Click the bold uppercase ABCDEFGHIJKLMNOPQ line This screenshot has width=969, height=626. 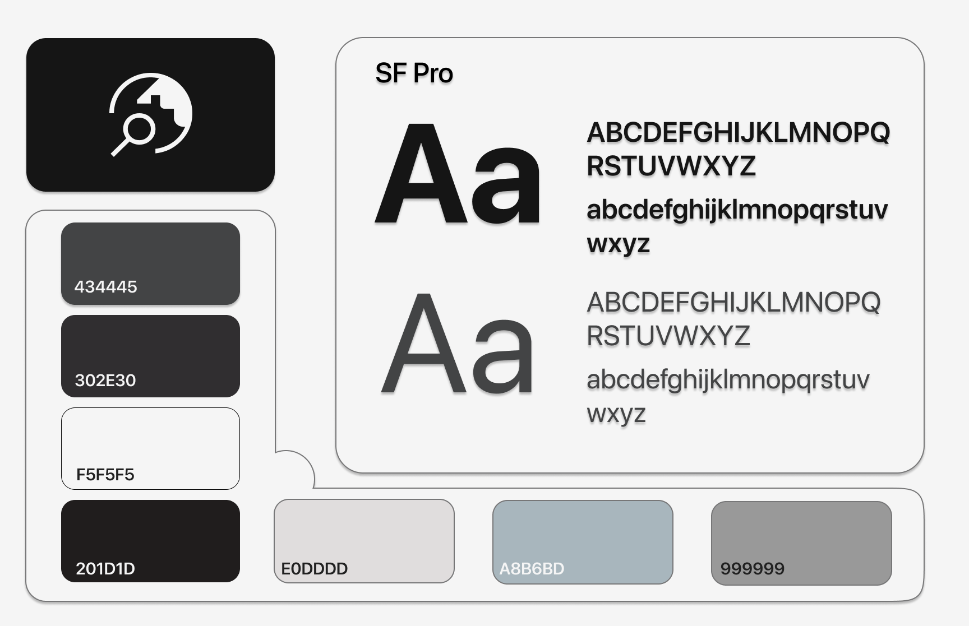point(739,133)
